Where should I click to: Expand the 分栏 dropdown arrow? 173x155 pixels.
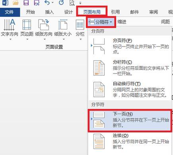pyautogui.click(x=81, y=39)
